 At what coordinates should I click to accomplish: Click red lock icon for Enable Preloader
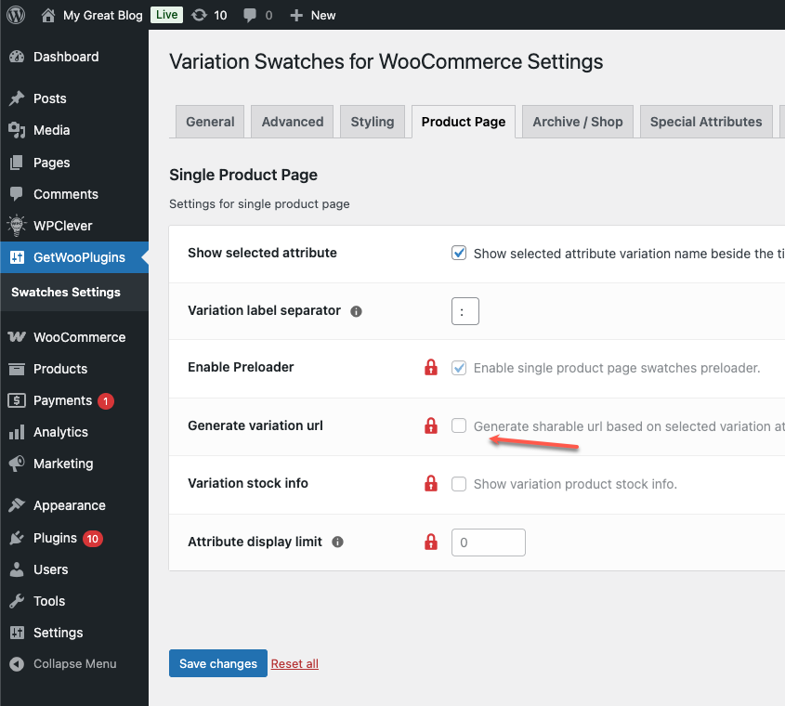point(430,368)
